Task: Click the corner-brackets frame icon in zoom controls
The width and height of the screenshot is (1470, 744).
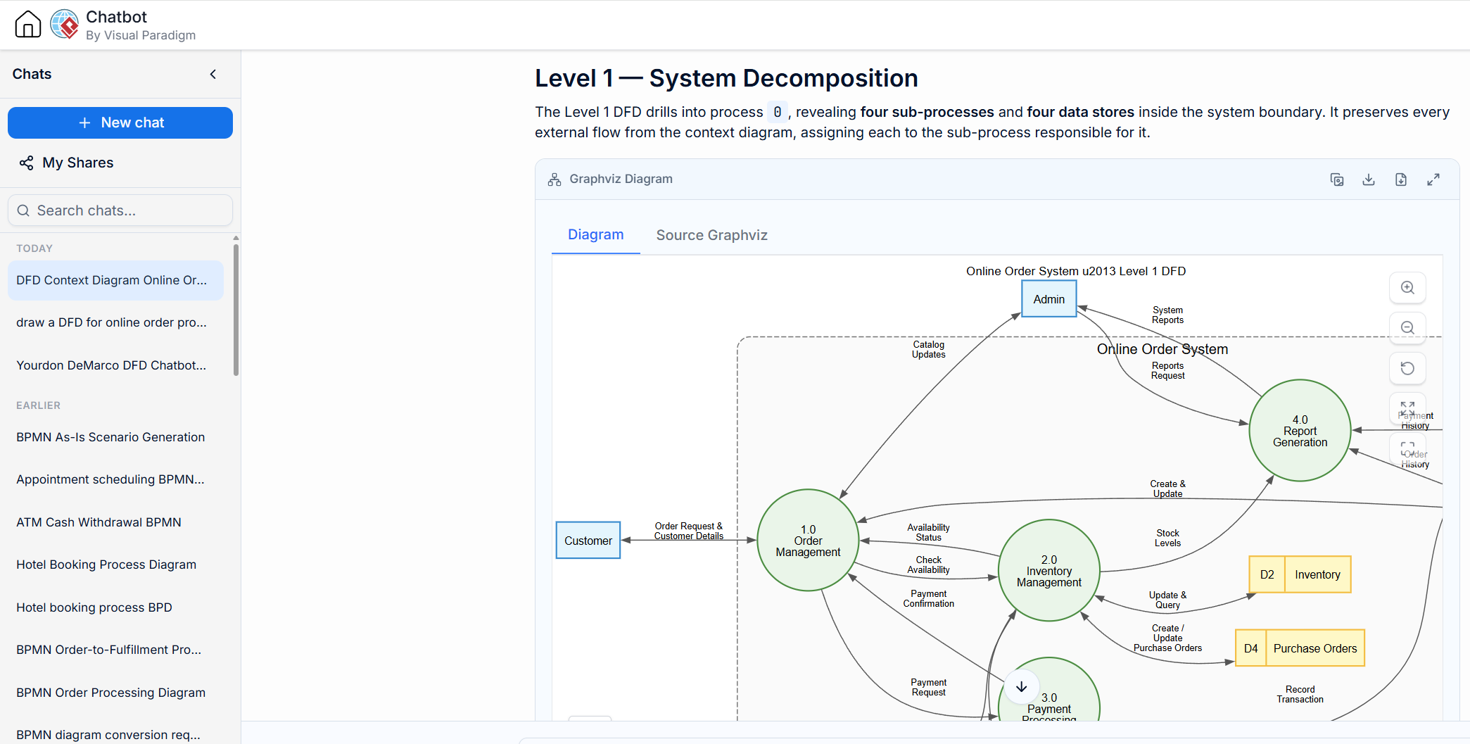Action: pos(1407,448)
